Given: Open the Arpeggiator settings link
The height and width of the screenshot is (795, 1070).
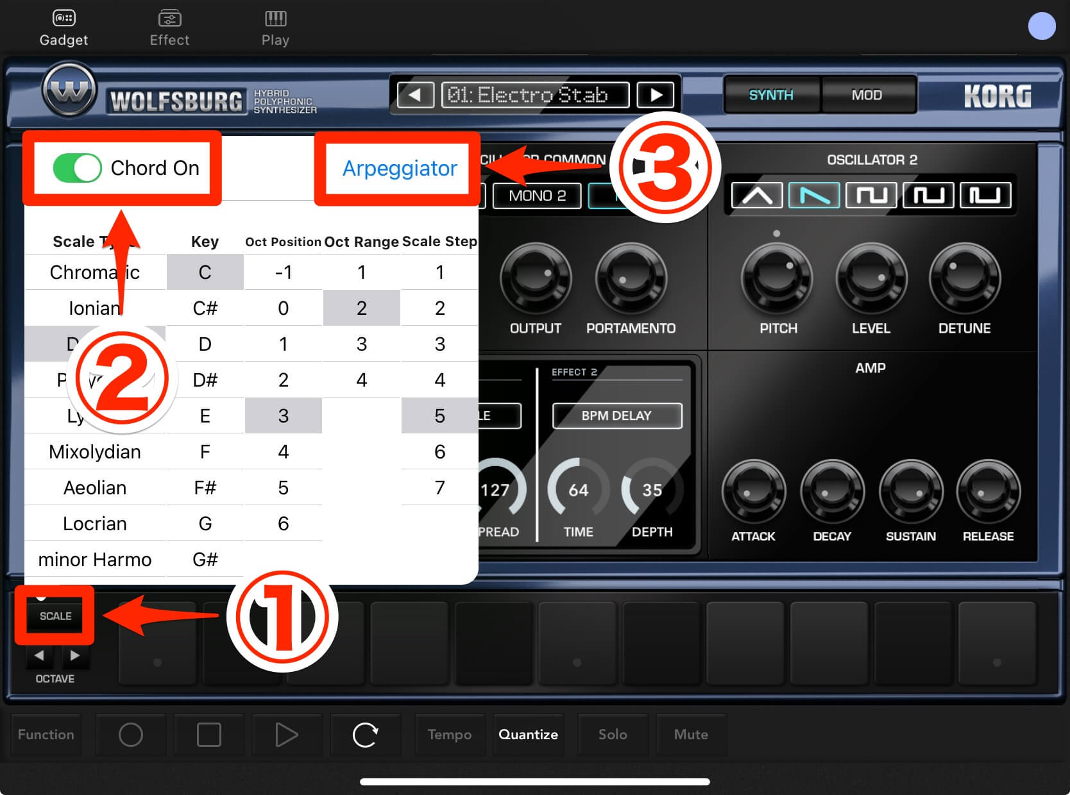Looking at the screenshot, I should 400,168.
